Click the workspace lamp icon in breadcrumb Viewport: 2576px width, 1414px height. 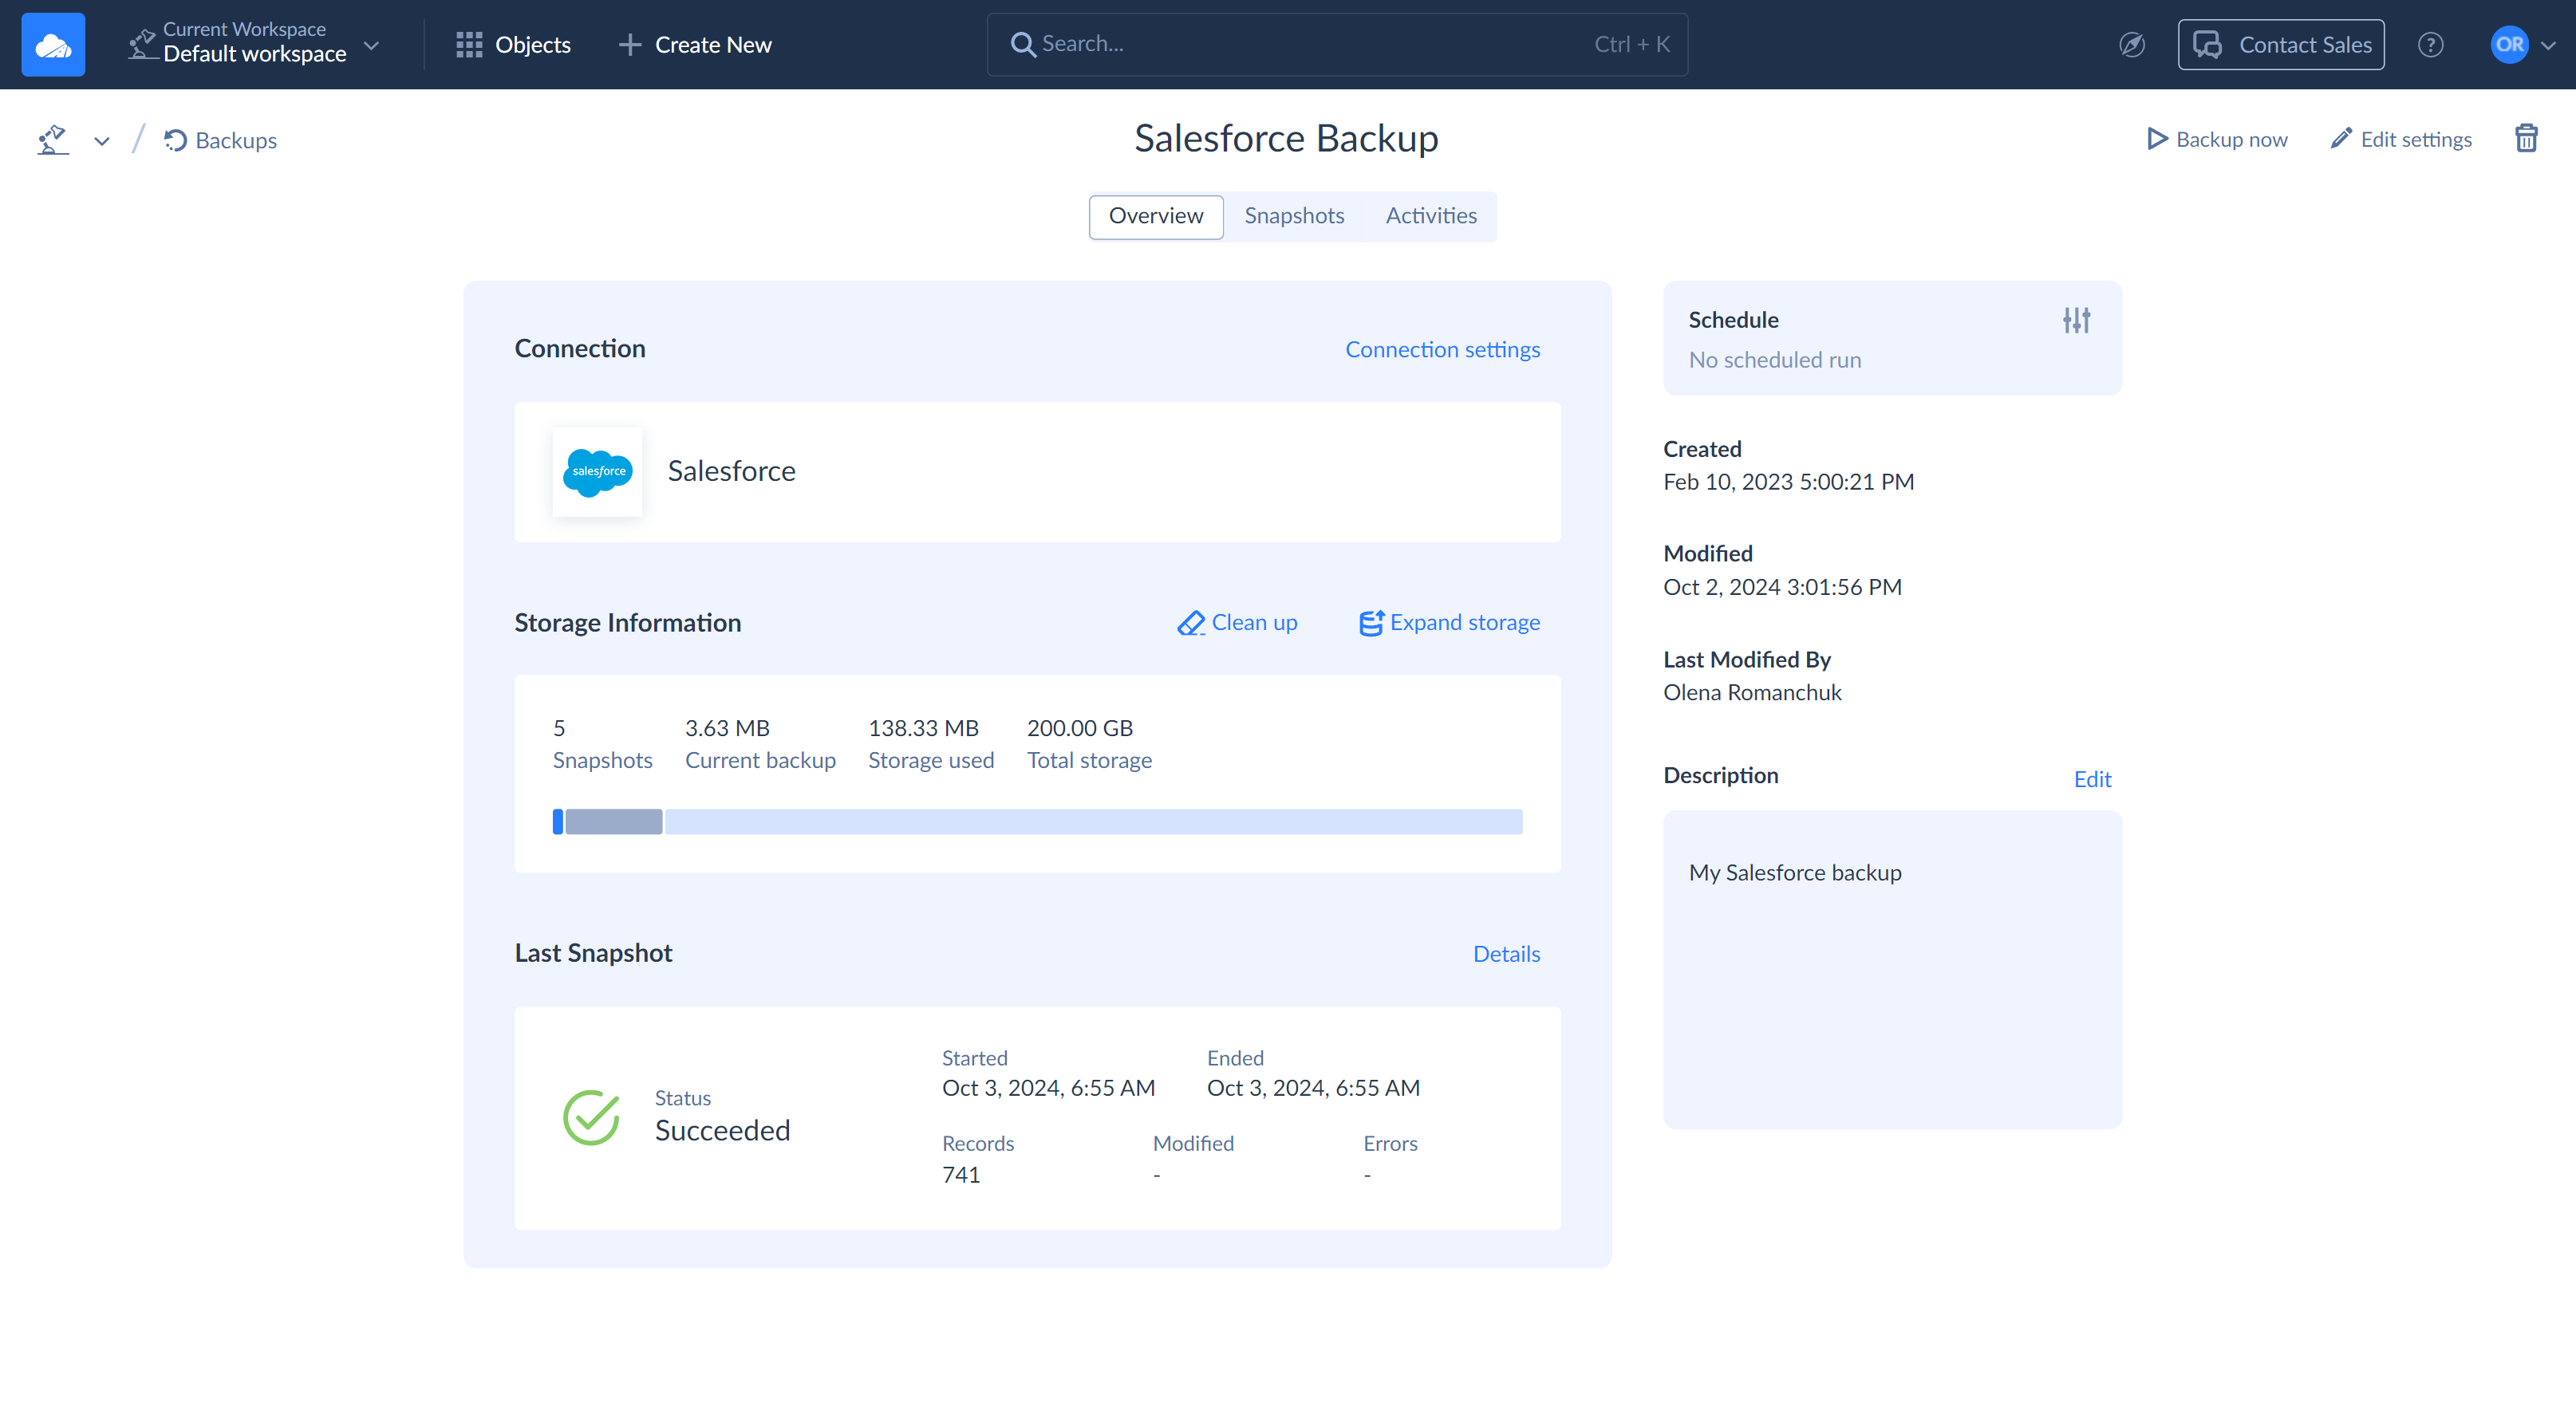pos(54,140)
